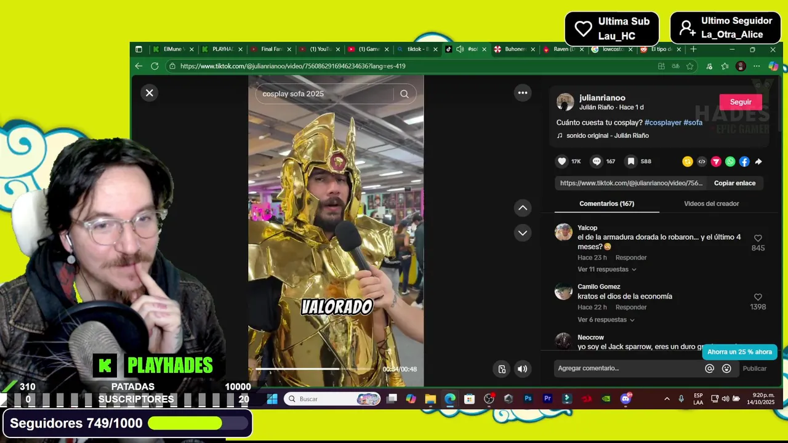The width and height of the screenshot is (788, 443).
Task: Save the video with bookmark icon
Action: (x=631, y=161)
